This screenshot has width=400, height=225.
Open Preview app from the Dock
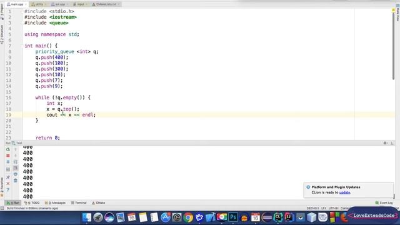[121, 217]
